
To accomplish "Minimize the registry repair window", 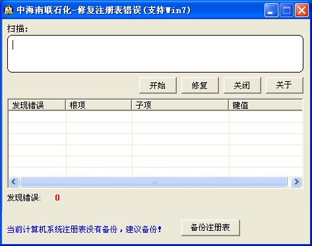I will tap(271, 10).
